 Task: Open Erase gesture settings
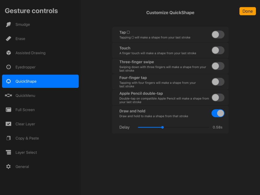40,39
